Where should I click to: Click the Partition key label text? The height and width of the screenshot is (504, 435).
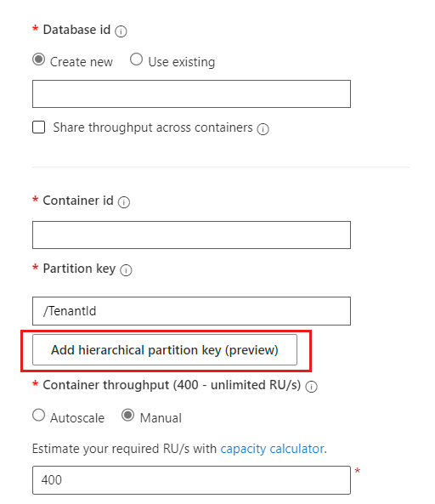(x=79, y=269)
